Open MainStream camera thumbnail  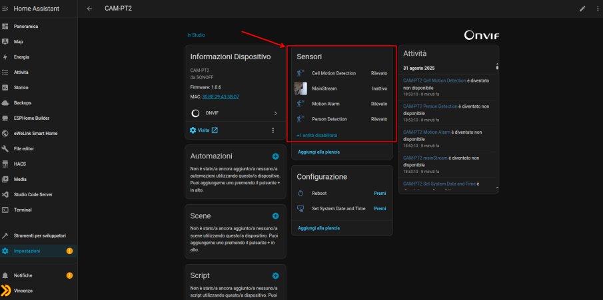click(x=301, y=88)
